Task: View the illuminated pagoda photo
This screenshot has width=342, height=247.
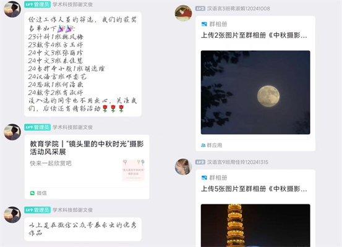Action: 255,225
